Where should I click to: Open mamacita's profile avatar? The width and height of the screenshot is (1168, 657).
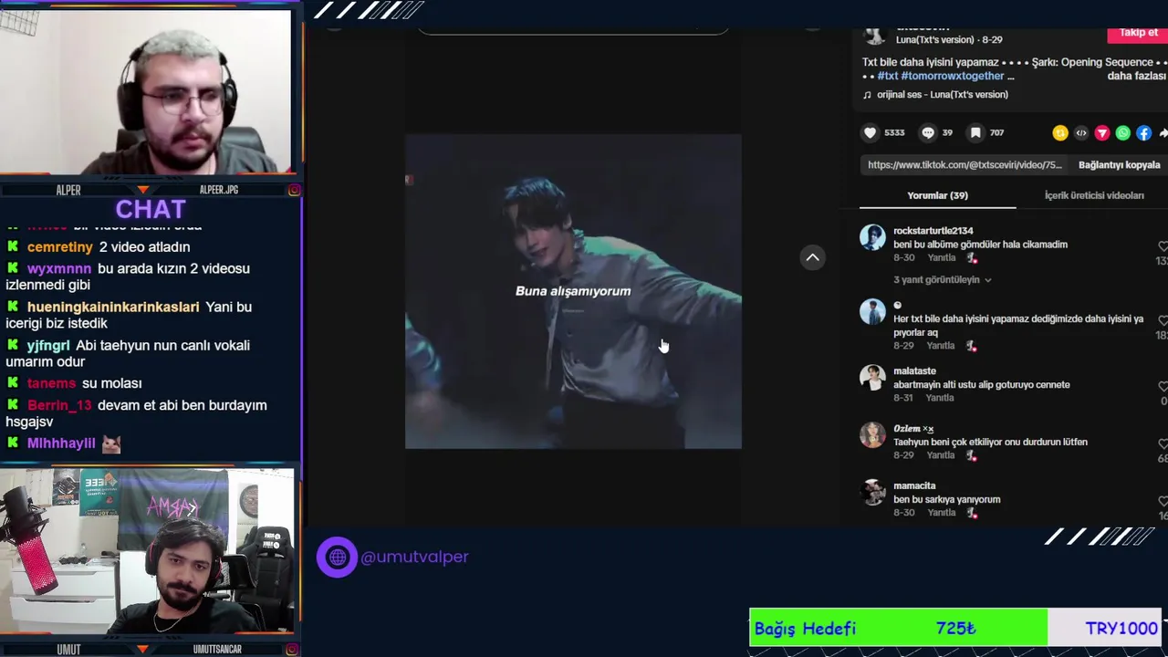(x=872, y=493)
